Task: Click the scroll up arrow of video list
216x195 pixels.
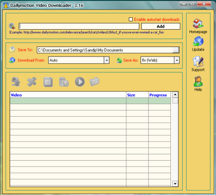Action: 175,94
